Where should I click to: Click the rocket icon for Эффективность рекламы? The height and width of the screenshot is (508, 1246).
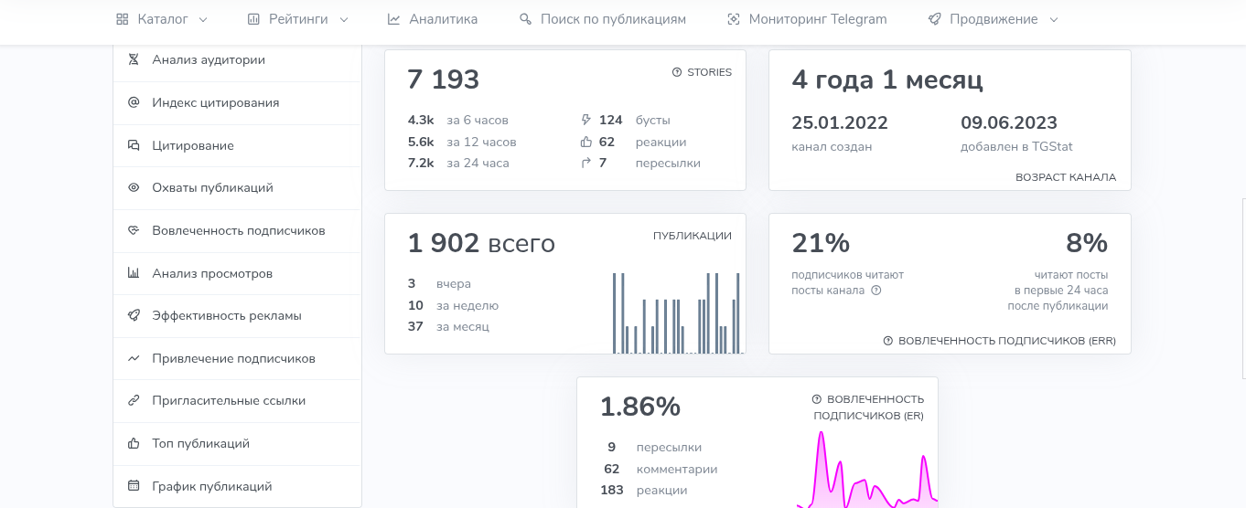[134, 315]
